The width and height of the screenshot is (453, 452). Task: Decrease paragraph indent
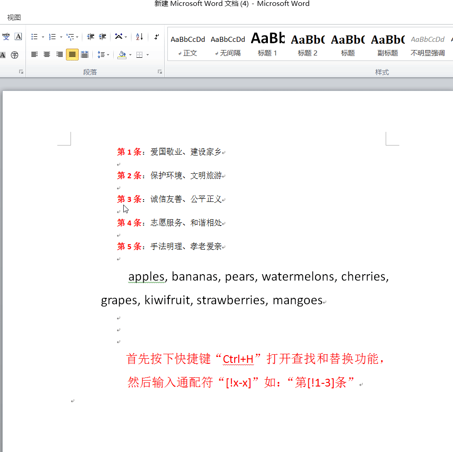point(90,36)
